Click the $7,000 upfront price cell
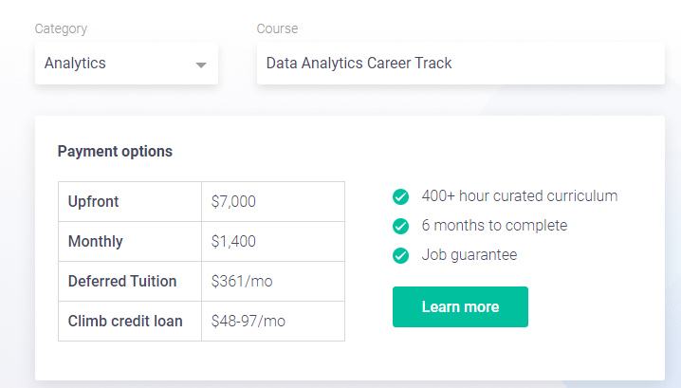The height and width of the screenshot is (388, 681). click(x=233, y=201)
